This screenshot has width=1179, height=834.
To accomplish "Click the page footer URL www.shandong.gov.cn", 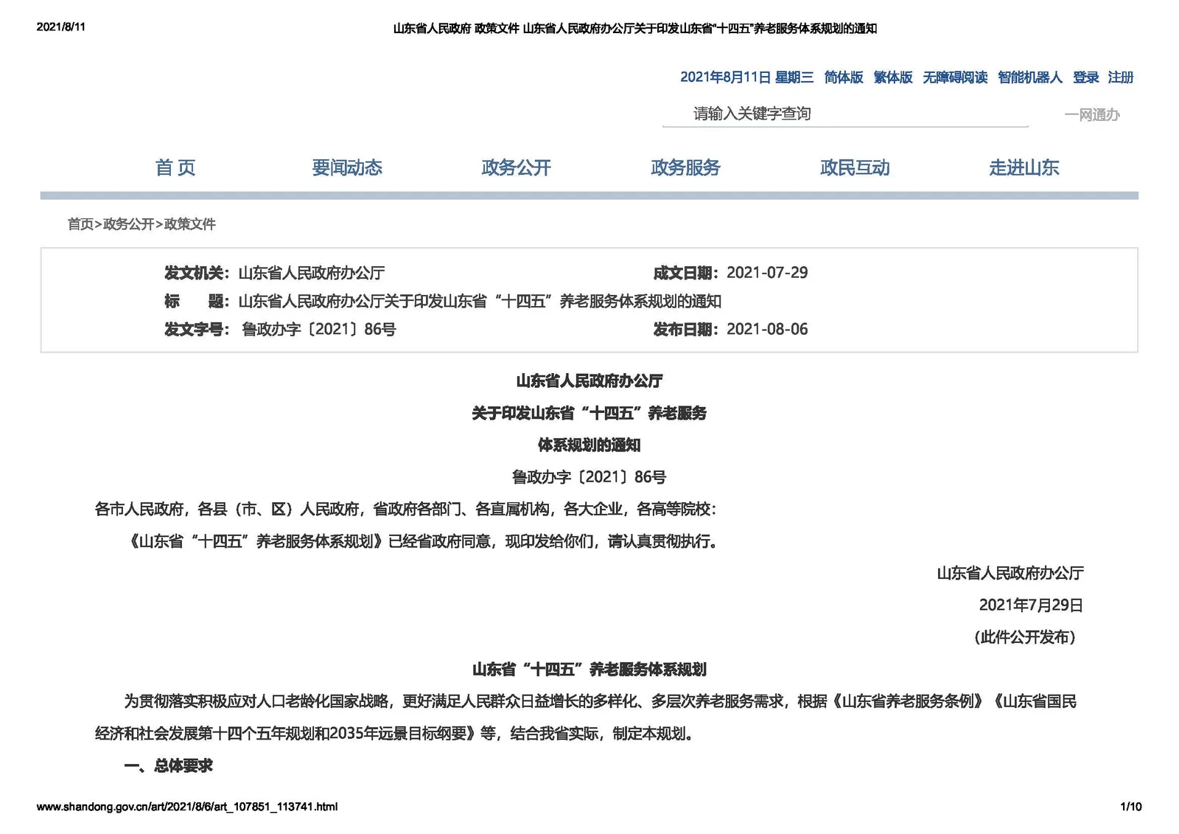I will [187, 807].
